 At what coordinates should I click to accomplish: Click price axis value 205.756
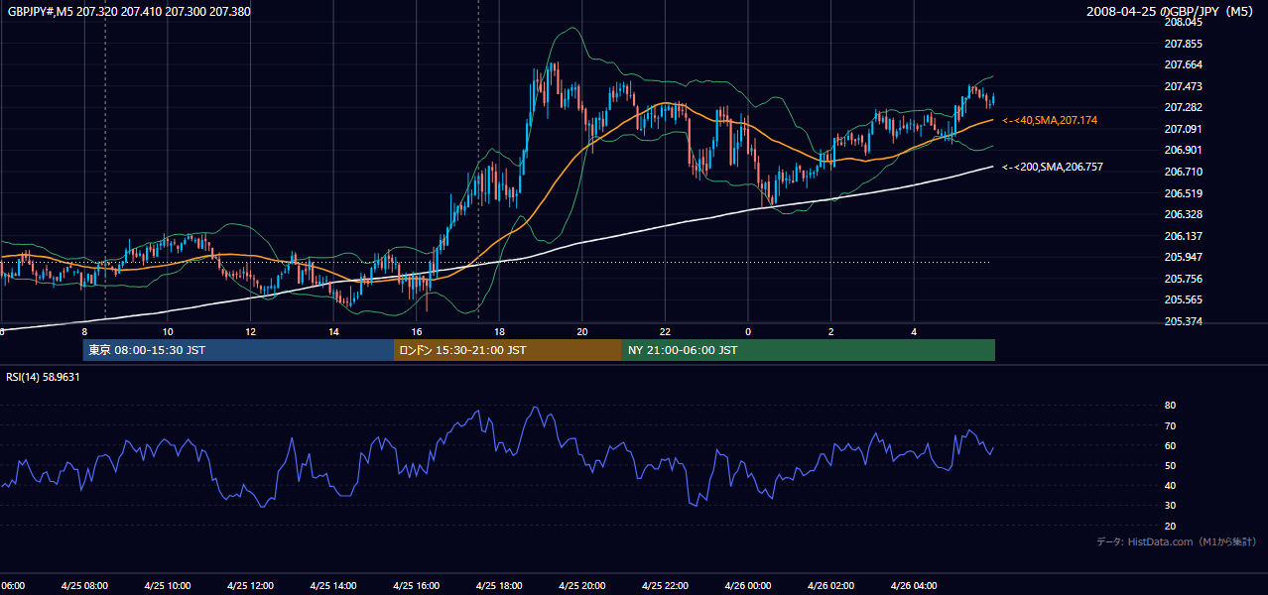1183,279
